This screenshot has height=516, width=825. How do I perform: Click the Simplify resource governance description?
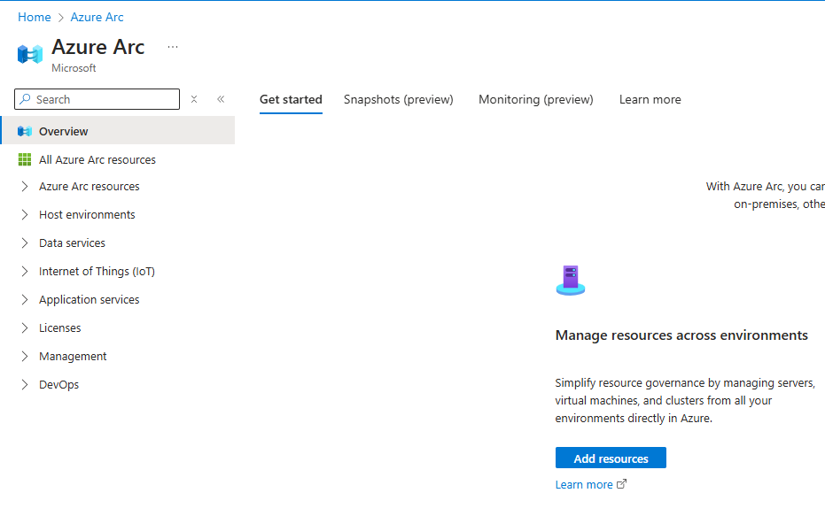(685, 400)
